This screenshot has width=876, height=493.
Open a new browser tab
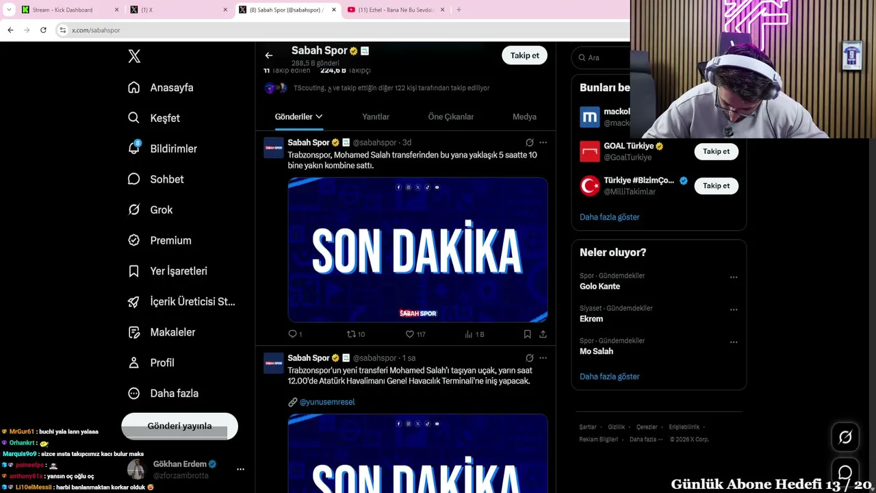point(459,10)
